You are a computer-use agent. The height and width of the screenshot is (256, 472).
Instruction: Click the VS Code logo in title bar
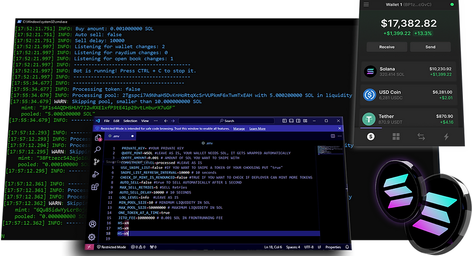(98, 121)
